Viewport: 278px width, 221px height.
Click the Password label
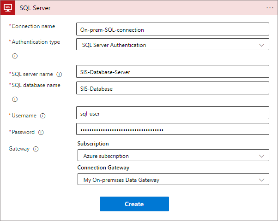pos(23,132)
